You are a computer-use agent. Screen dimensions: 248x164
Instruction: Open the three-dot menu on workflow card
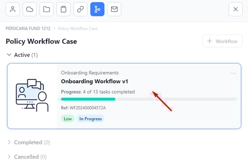[x=233, y=74]
